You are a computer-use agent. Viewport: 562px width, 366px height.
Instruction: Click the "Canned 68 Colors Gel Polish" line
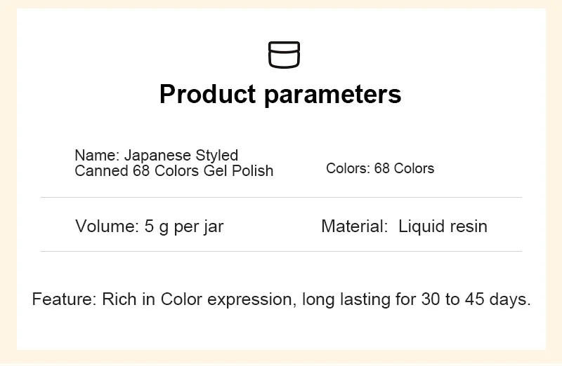pyautogui.click(x=174, y=170)
